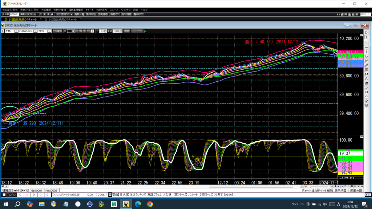This screenshot has width=372, height=209.
Task: Switch chart to weekly (週) timeframe
Action: click(x=81, y=31)
